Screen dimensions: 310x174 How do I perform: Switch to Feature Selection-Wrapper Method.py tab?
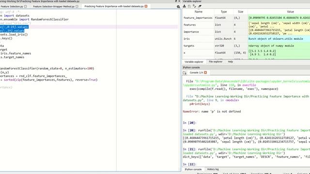click(54, 6)
